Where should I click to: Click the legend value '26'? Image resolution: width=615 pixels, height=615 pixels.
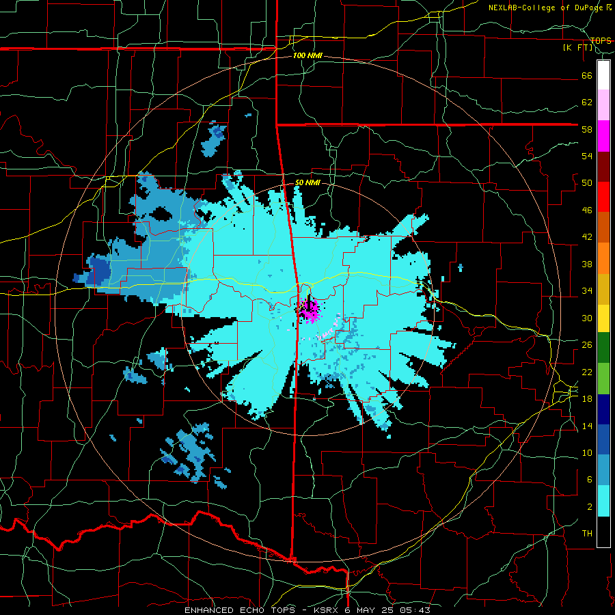point(587,345)
